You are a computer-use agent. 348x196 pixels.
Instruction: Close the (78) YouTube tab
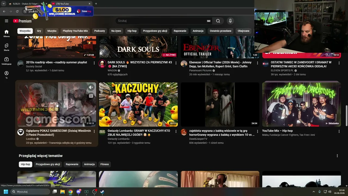[x=89, y=4]
